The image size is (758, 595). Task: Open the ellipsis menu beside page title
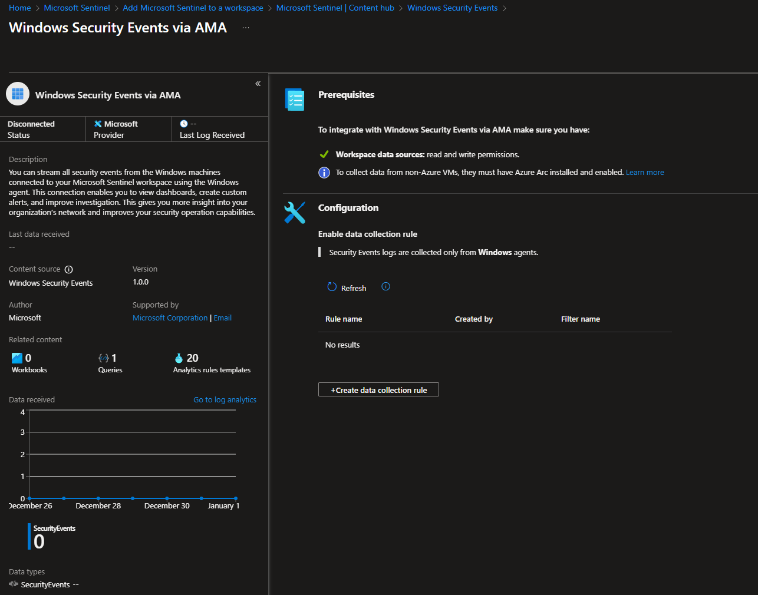[246, 28]
